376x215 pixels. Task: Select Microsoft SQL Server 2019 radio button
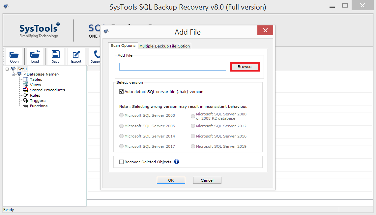coord(193,146)
